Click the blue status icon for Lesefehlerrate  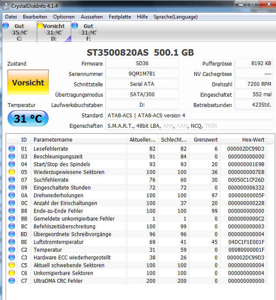(12, 148)
